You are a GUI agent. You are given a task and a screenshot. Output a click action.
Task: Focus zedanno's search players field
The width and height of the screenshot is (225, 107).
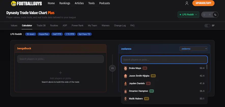click(x=164, y=60)
